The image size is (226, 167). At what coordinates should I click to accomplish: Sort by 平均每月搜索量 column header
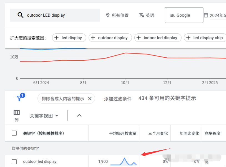123,133
